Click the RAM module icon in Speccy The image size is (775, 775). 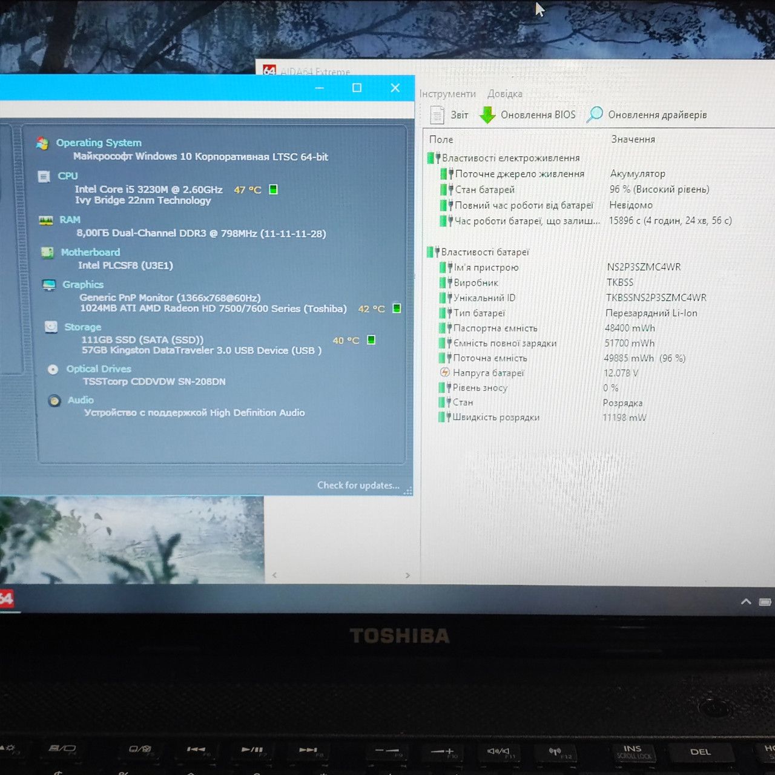coord(46,220)
